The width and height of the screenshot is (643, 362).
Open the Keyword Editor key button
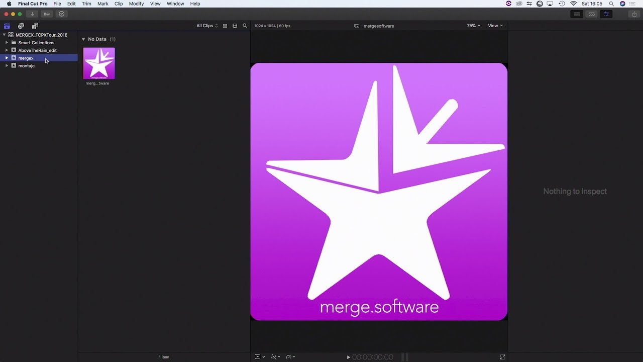(x=47, y=14)
